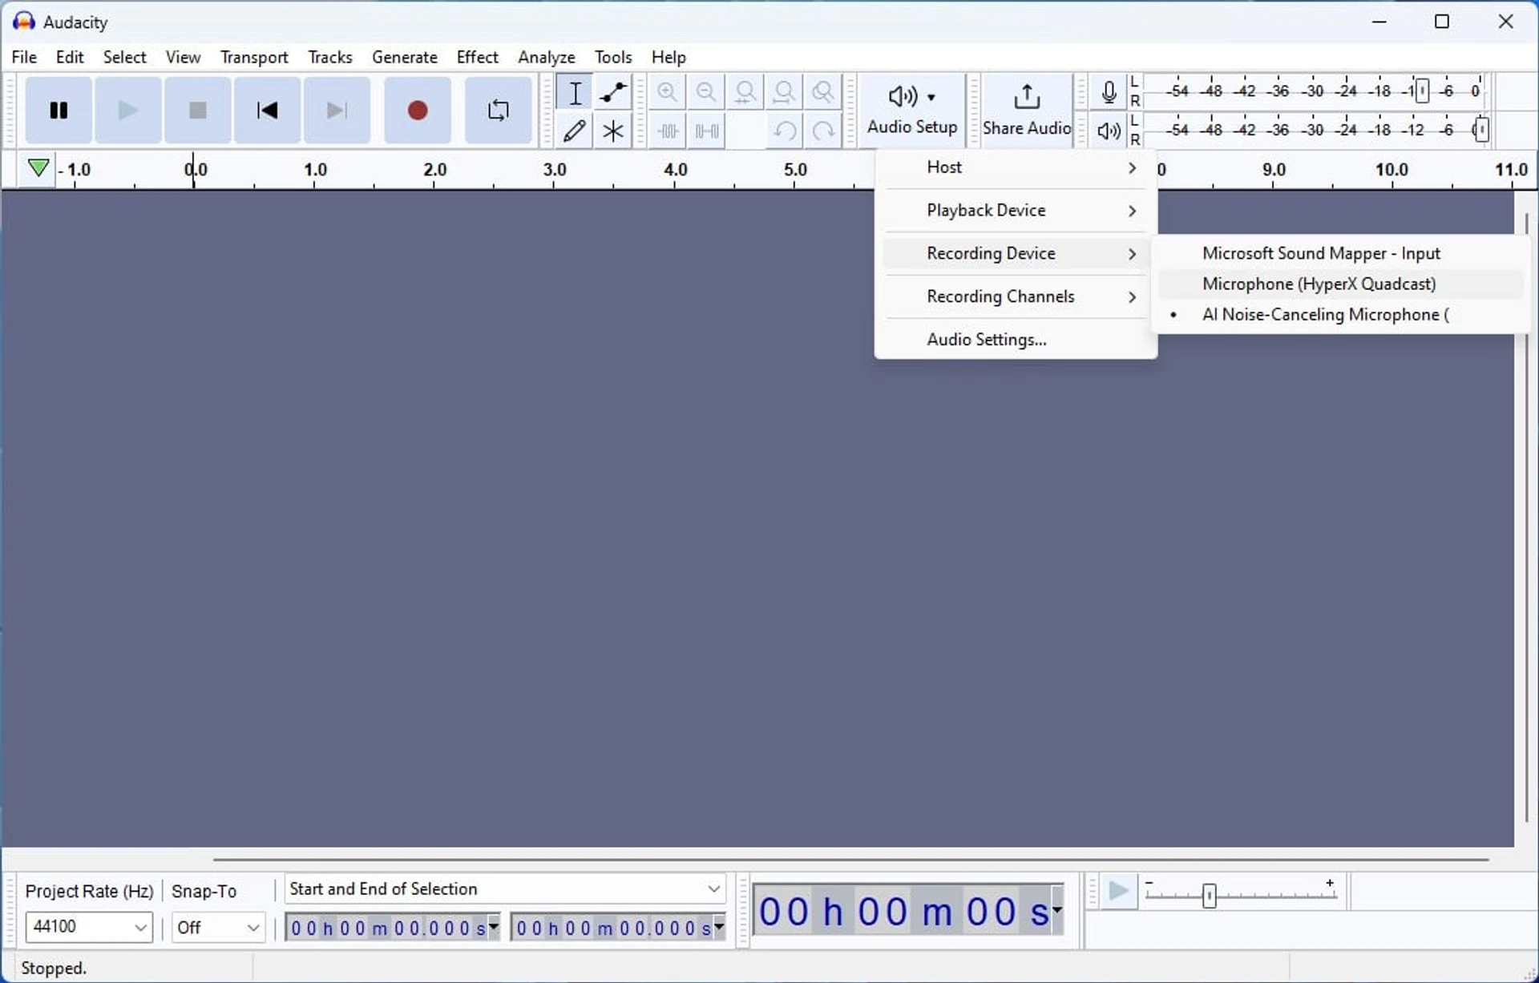The image size is (1539, 983).
Task: Open the Snap-To Off dropdown
Action: coord(218,927)
